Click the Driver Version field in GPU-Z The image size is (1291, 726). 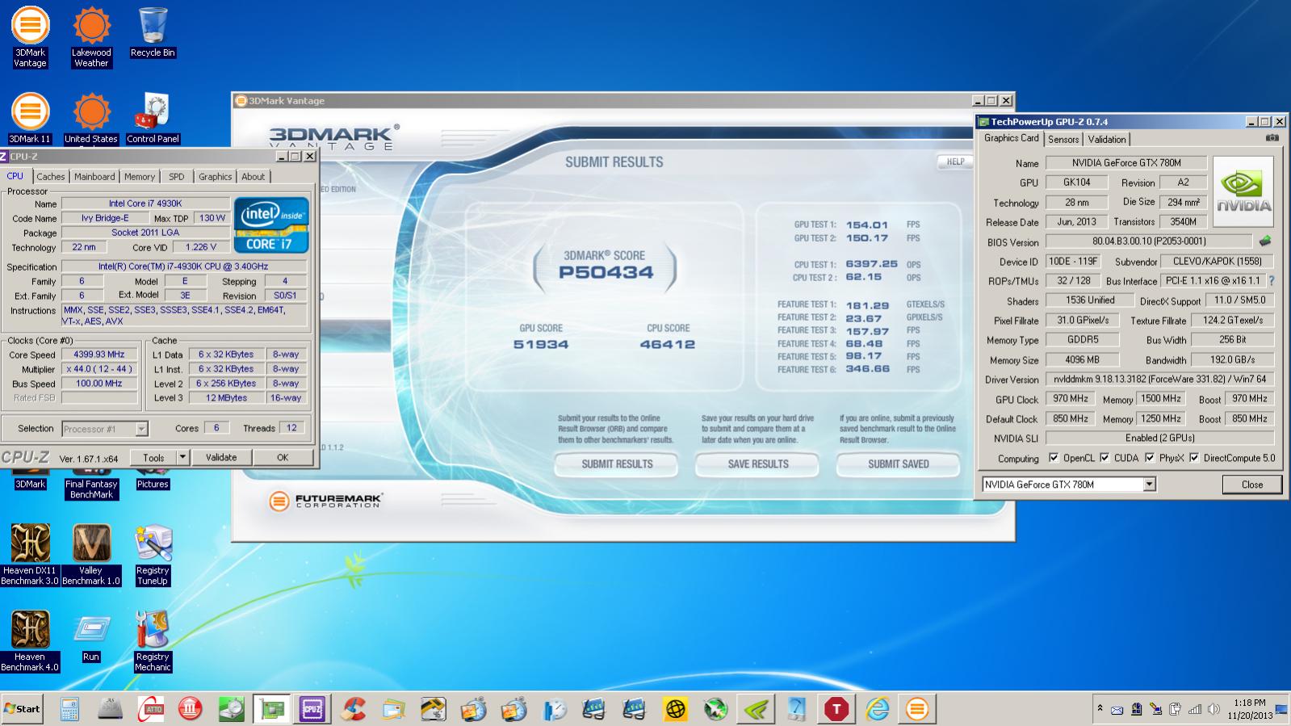(x=1159, y=380)
